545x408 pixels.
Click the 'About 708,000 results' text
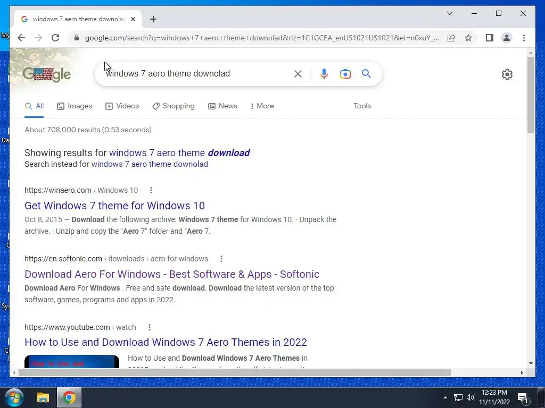tap(88, 130)
